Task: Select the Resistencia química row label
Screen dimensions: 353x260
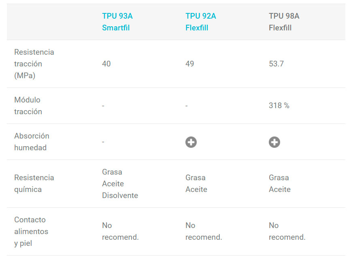Action: click(x=34, y=183)
